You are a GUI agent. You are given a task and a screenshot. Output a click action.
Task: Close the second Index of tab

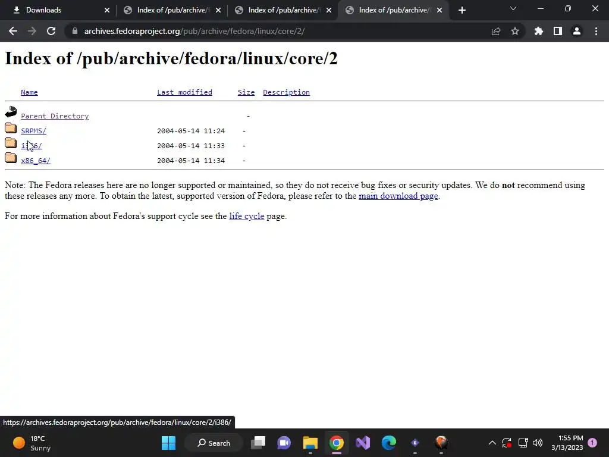218,10
